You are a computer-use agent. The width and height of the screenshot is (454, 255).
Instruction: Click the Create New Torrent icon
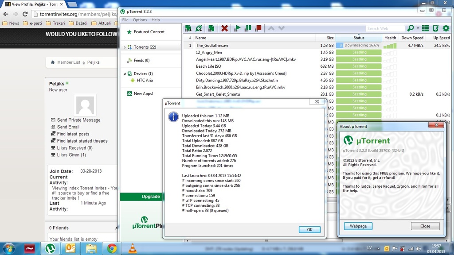211,28
